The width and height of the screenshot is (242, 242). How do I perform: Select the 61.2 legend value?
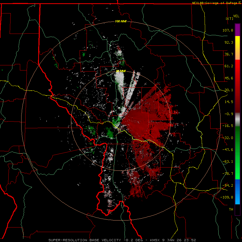click(229, 66)
